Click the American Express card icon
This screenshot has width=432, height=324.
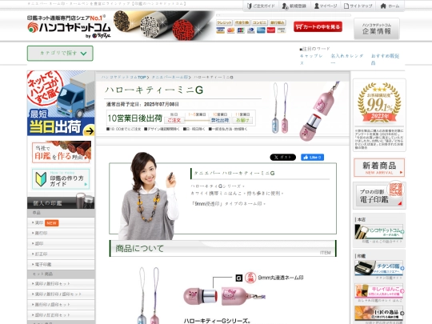[x=261, y=30]
